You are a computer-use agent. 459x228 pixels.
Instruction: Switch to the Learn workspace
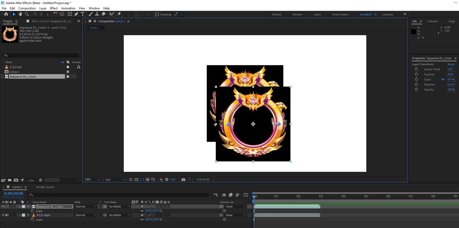tap(317, 14)
